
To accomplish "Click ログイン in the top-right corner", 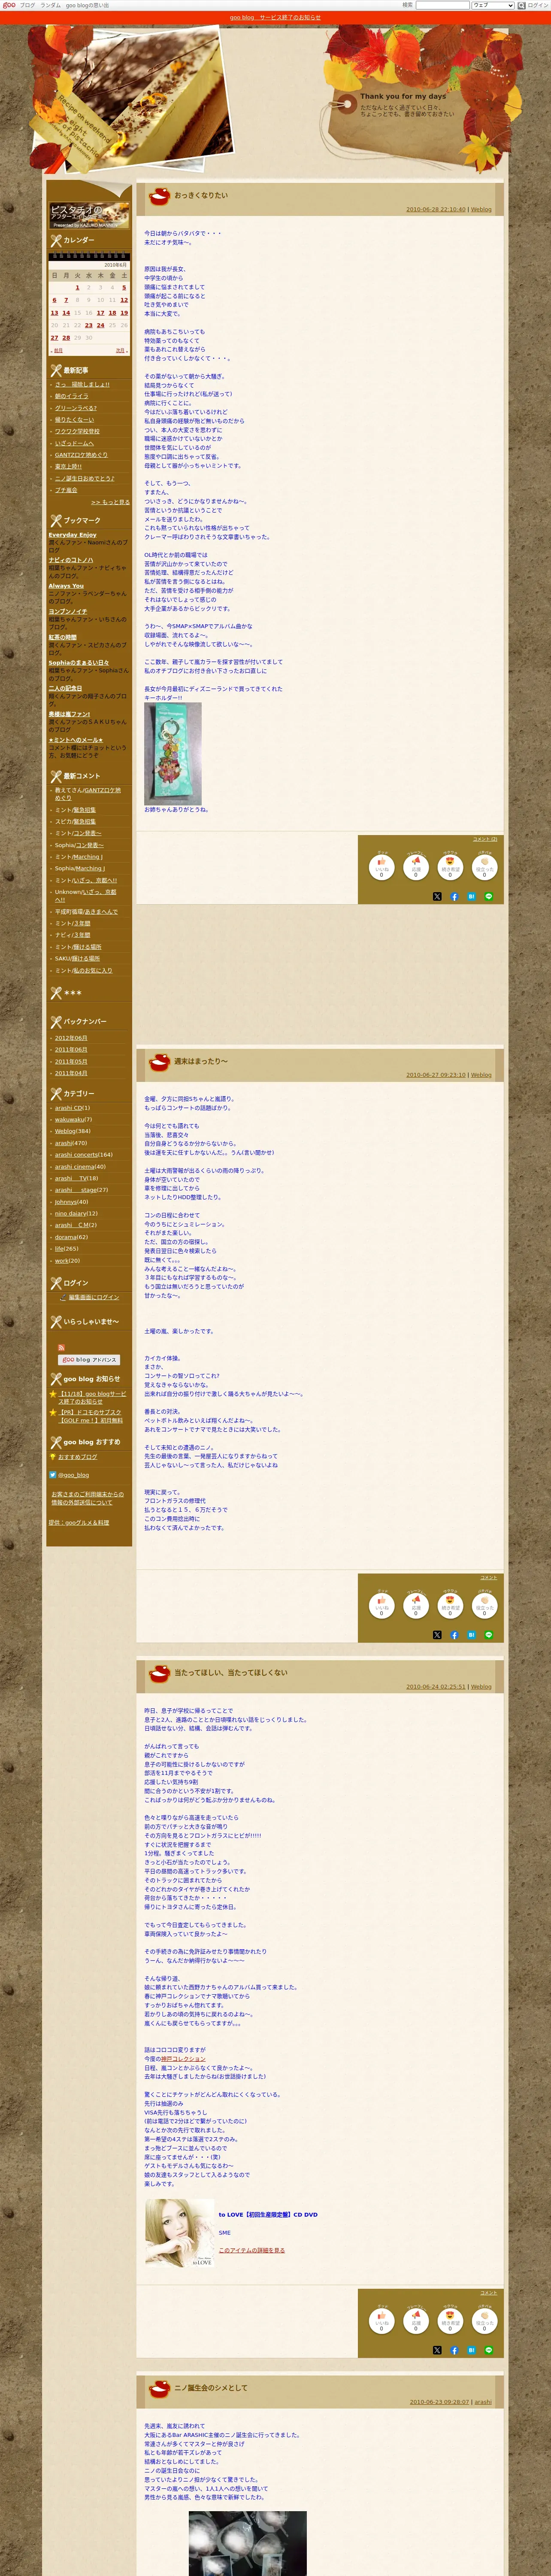I will (x=538, y=5).
